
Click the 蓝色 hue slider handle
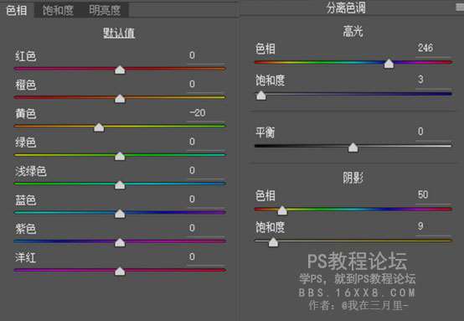[120, 214]
